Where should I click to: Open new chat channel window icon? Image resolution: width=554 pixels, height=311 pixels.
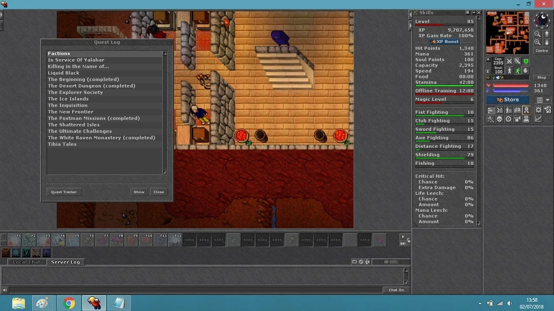[354, 262]
